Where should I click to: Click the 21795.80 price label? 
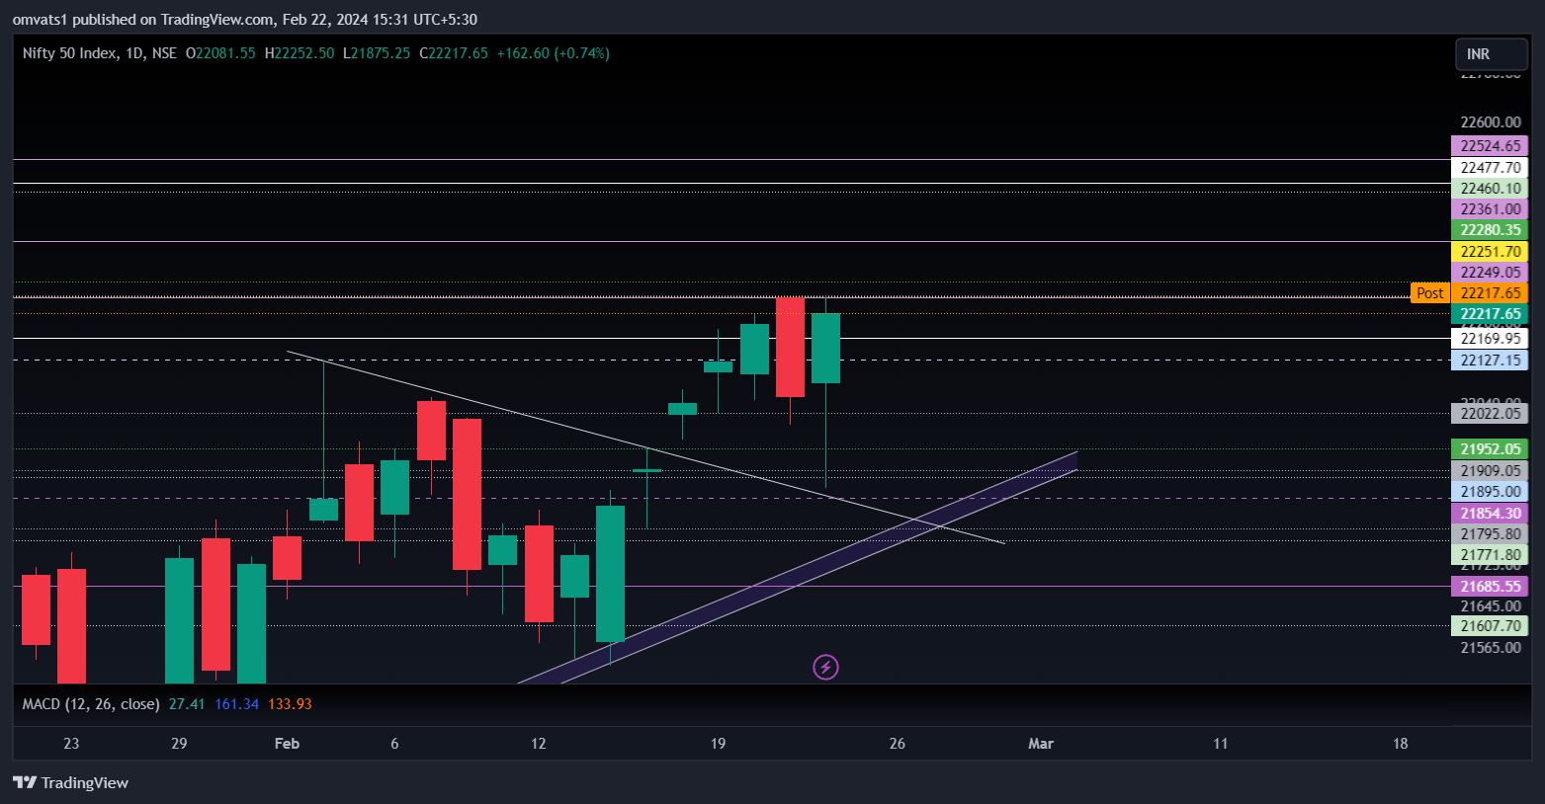tap(1490, 534)
